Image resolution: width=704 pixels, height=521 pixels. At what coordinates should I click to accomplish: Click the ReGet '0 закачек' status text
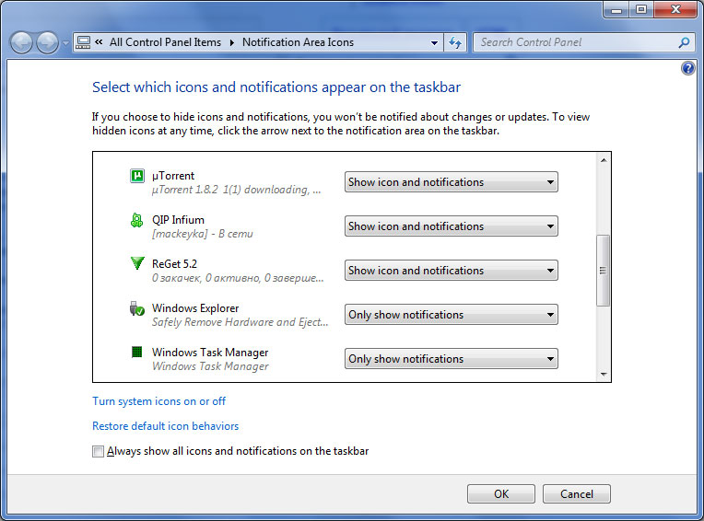tap(238, 278)
